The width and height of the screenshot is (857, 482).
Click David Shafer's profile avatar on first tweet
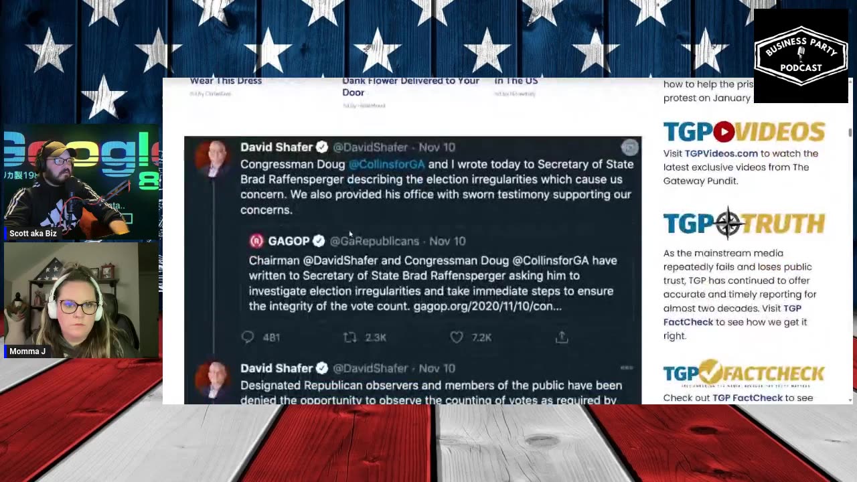pyautogui.click(x=212, y=159)
